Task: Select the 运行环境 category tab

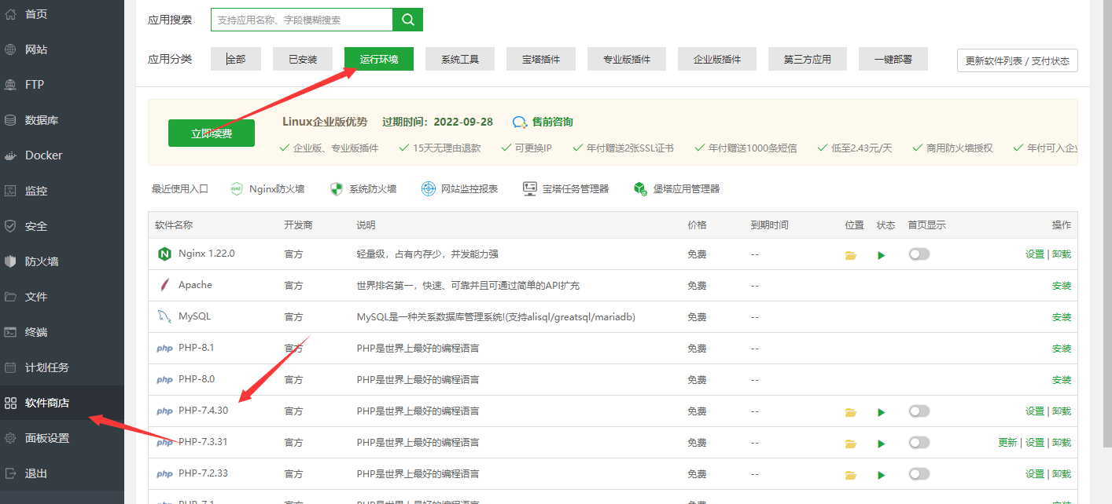Action: click(x=379, y=59)
